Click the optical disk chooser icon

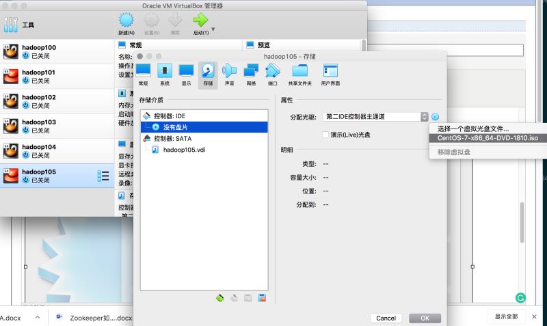[435, 117]
